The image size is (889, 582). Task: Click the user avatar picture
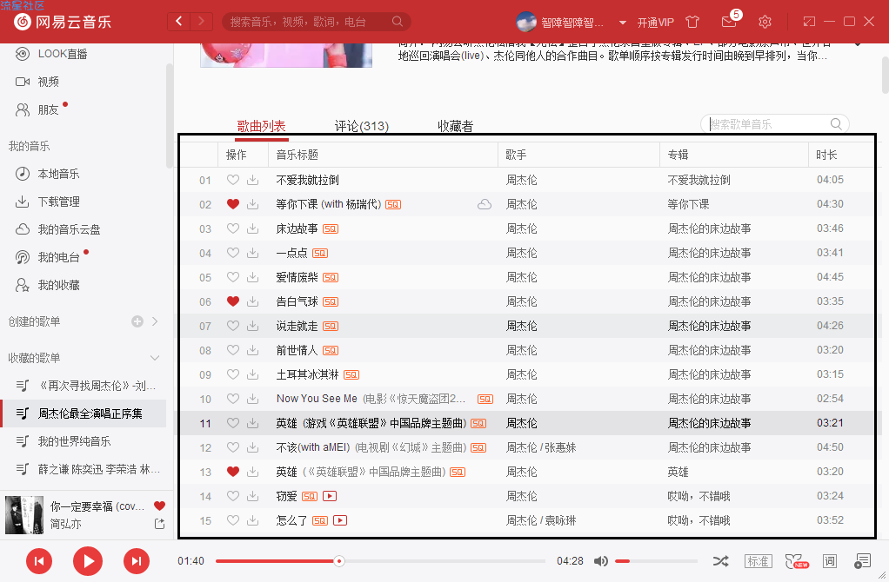click(526, 22)
